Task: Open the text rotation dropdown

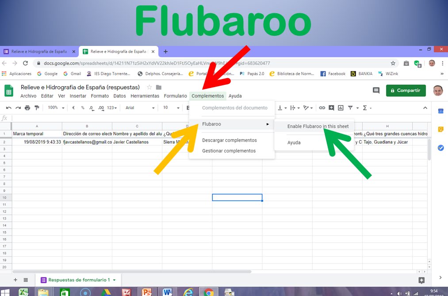Action: pos(308,108)
